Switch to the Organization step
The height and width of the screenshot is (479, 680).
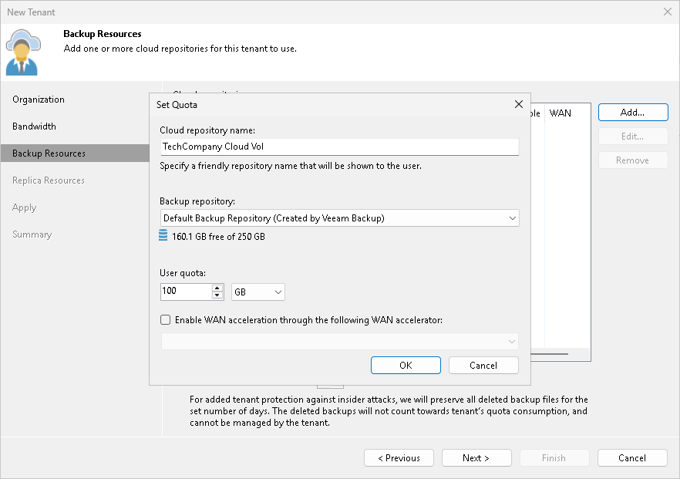(x=39, y=99)
